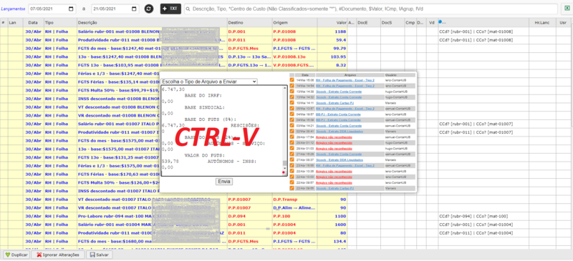Click the destination cell D.P.094
Screen dimensions: 573x261
coord(249,216)
